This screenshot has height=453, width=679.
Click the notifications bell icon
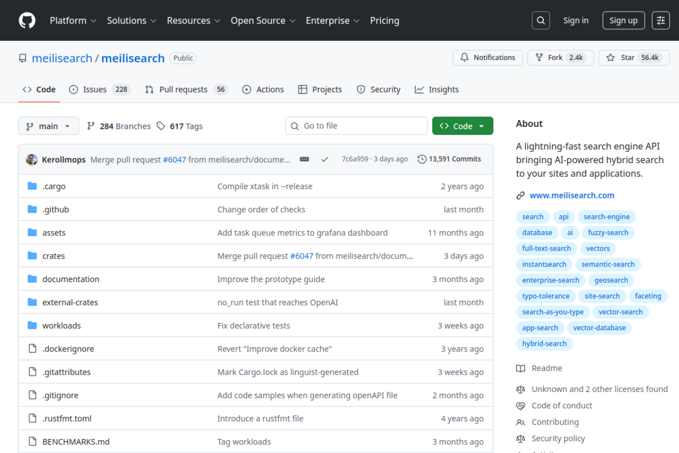pyautogui.click(x=465, y=57)
